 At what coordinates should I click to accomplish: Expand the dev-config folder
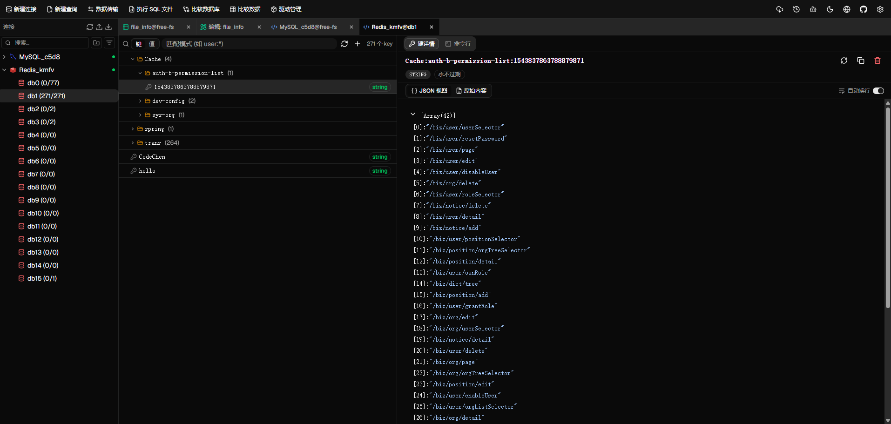pos(140,101)
